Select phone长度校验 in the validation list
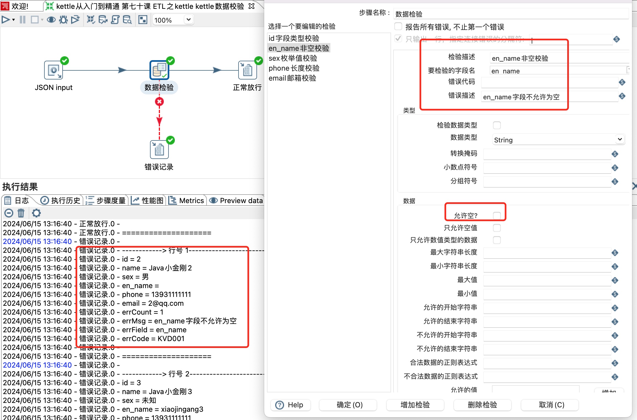This screenshot has height=420, width=637. 294,68
